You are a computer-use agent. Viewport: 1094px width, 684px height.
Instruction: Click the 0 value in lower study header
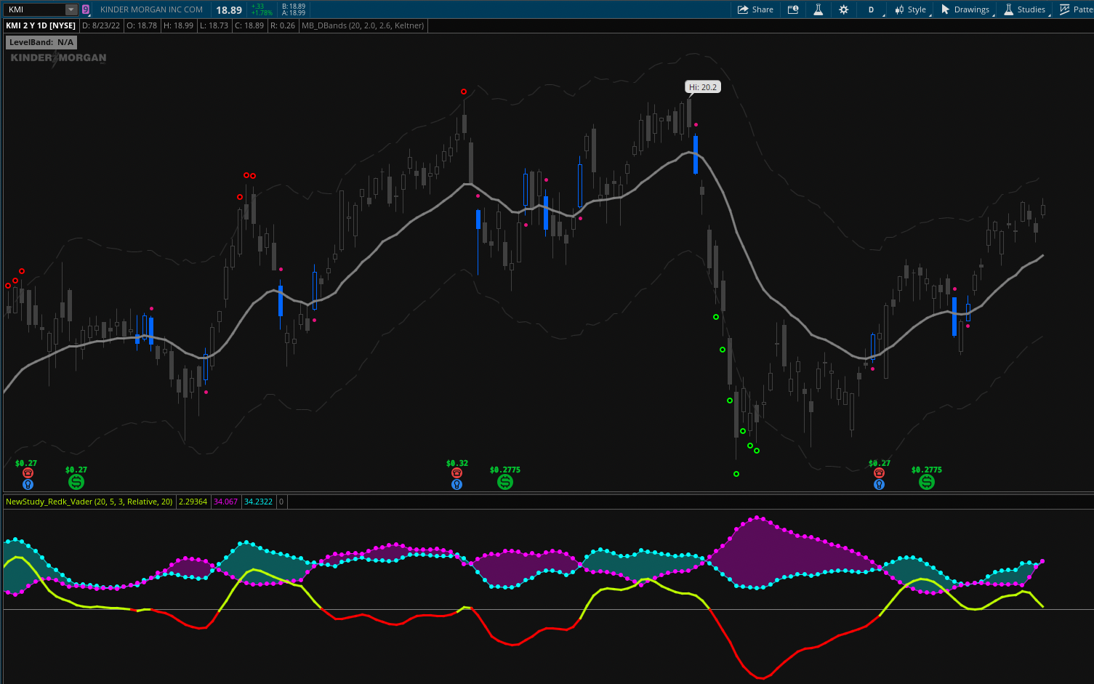tap(281, 502)
